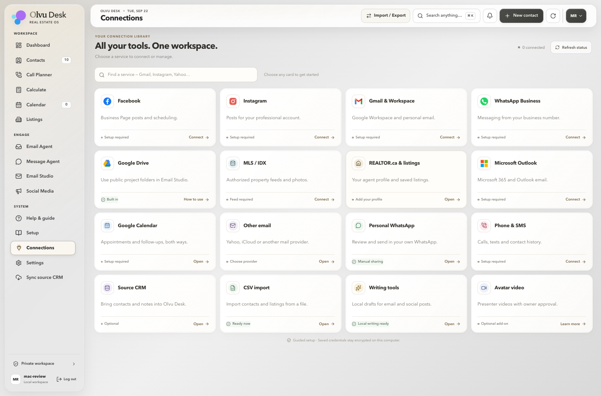Viewport: 601px width, 396px height.
Task: Open Message Agent
Action: click(x=43, y=162)
